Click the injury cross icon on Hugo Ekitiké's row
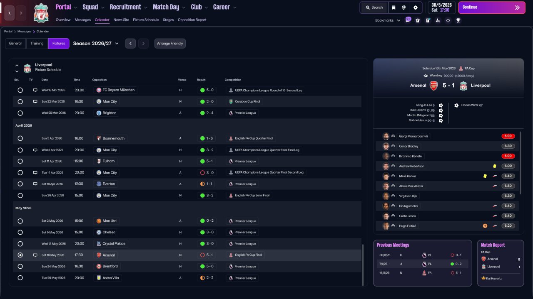Image resolution: width=533 pixels, height=299 pixels. pyautogui.click(x=485, y=226)
